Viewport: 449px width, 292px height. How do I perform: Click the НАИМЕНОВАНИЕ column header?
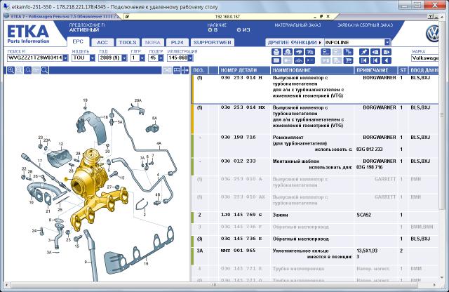[x=312, y=70]
